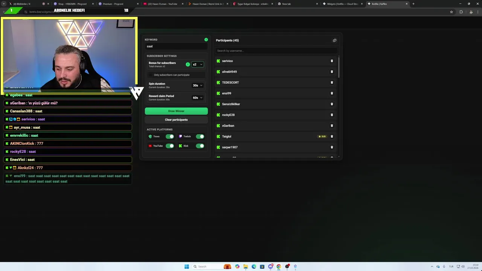Delete participant serivioo with trash icon
The height and width of the screenshot is (271, 482).
(332, 61)
